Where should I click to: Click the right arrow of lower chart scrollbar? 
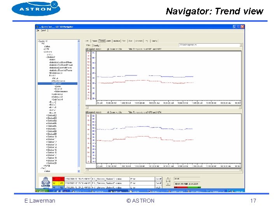[240, 170]
